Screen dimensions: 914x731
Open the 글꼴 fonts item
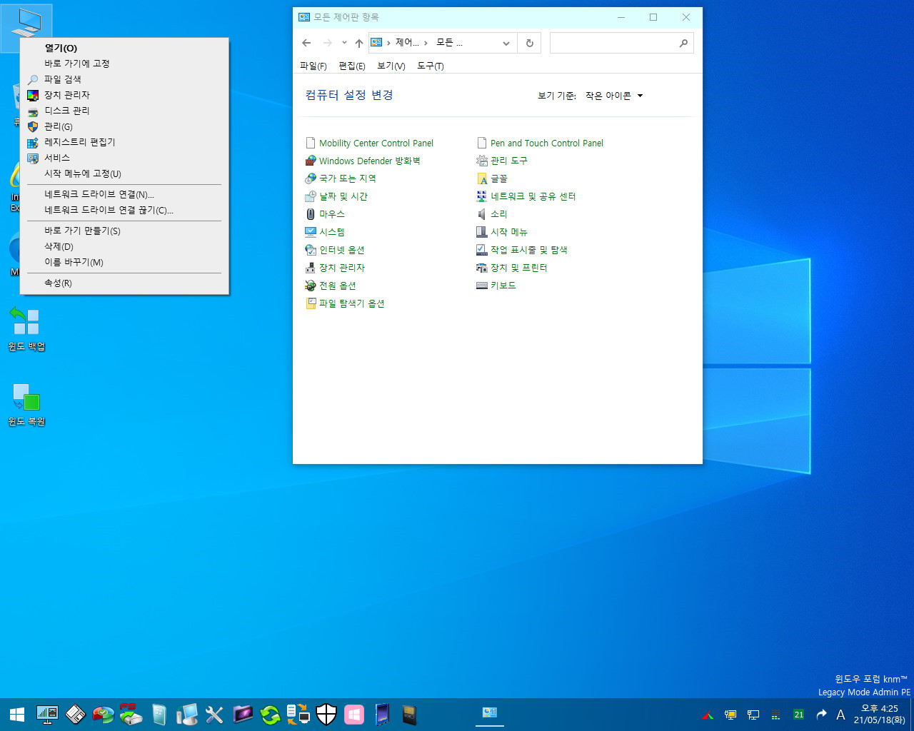click(492, 178)
